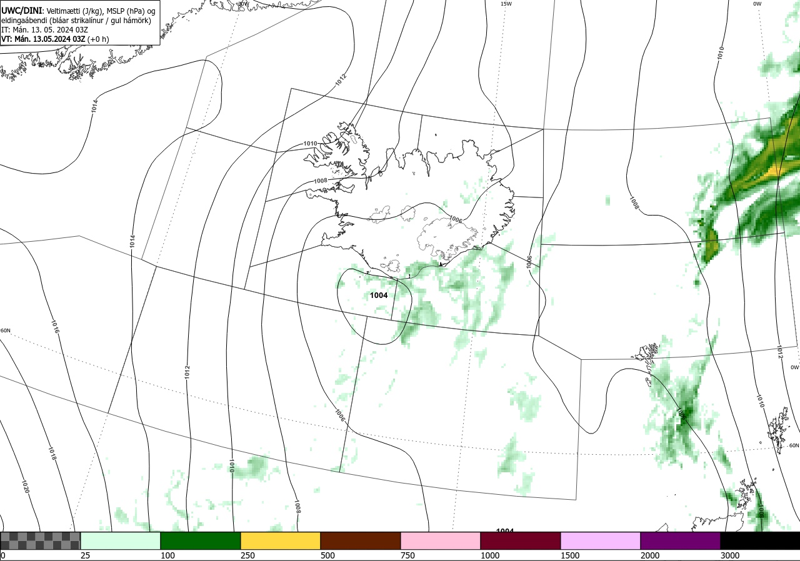The width and height of the screenshot is (800, 561).
Task: Click the 30W longitude label
Action: click(242, 4)
